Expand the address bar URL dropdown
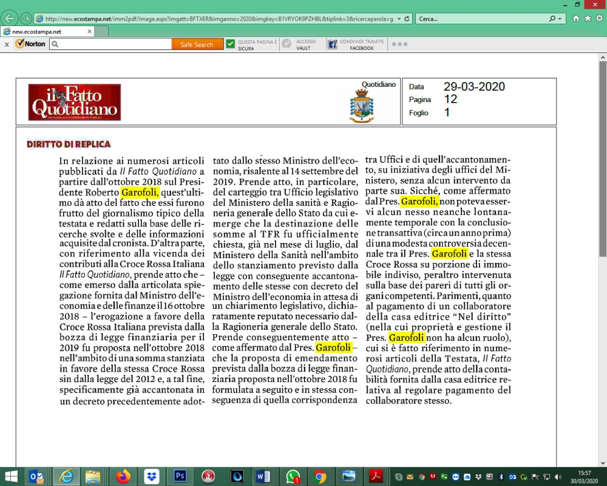The width and height of the screenshot is (607, 486). pyautogui.click(x=399, y=19)
